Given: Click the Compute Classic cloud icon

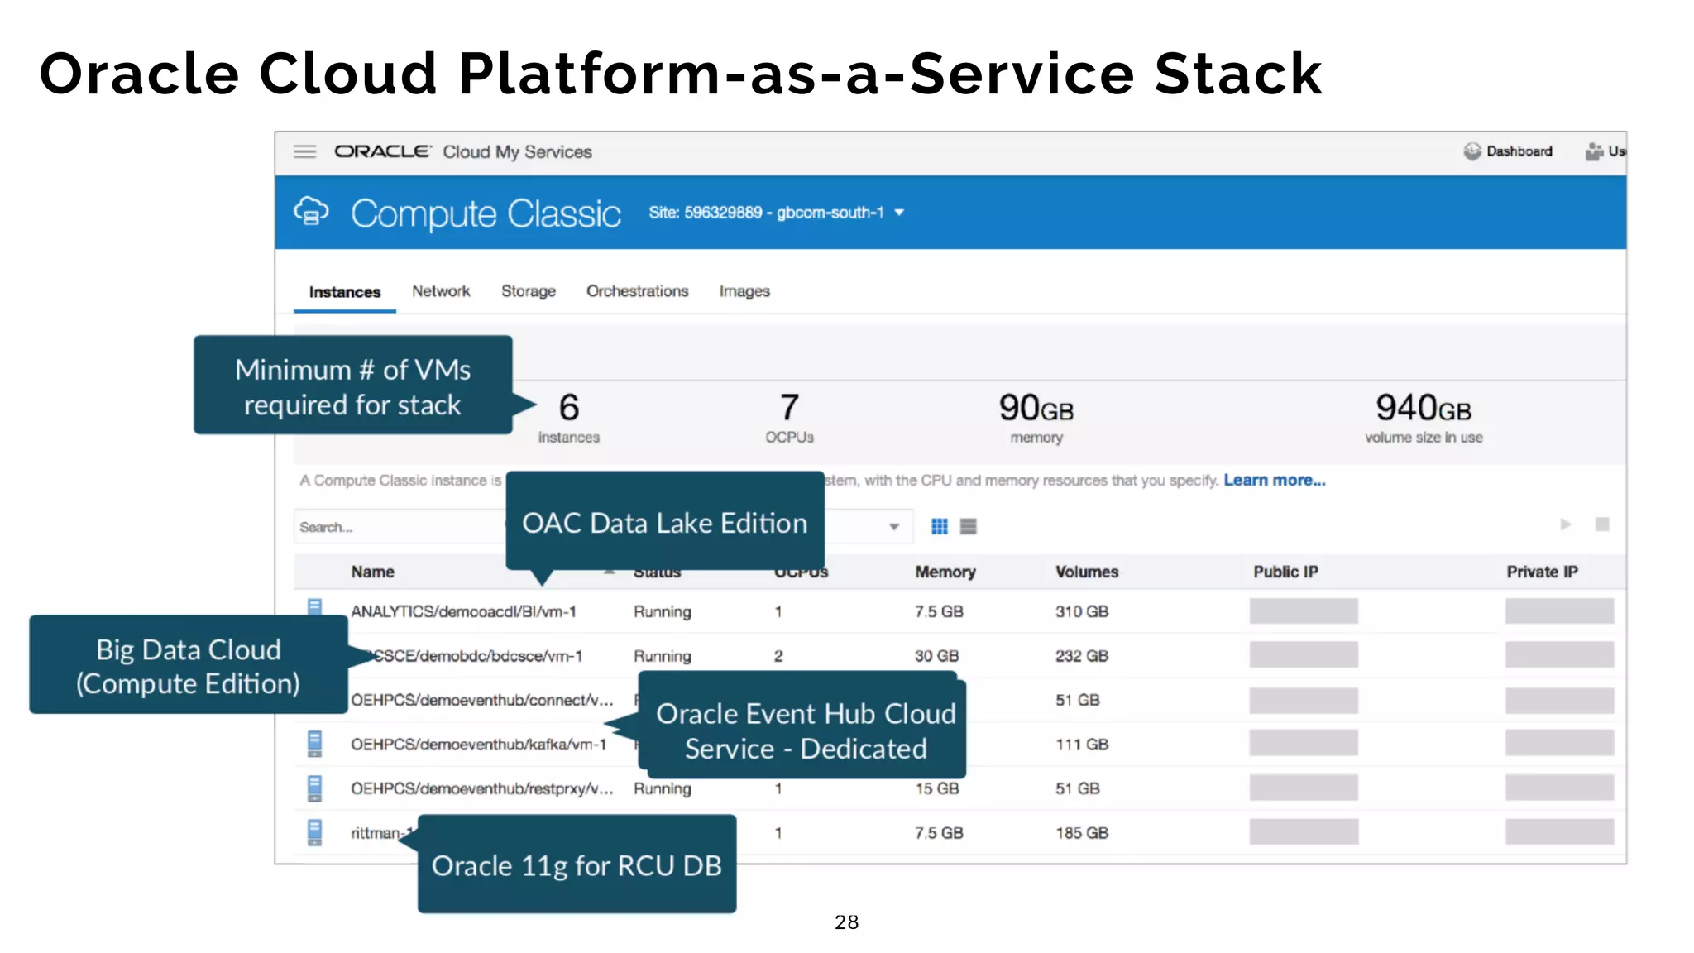Looking at the screenshot, I should click(311, 212).
